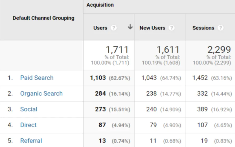Open the Organic Search channel link
Screen dimensions: 235x147
pos(41,94)
